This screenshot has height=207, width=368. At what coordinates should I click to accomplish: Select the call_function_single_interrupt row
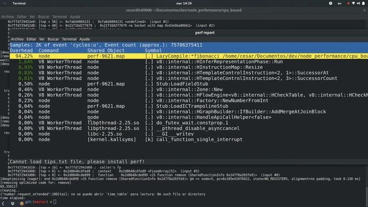[189, 139]
